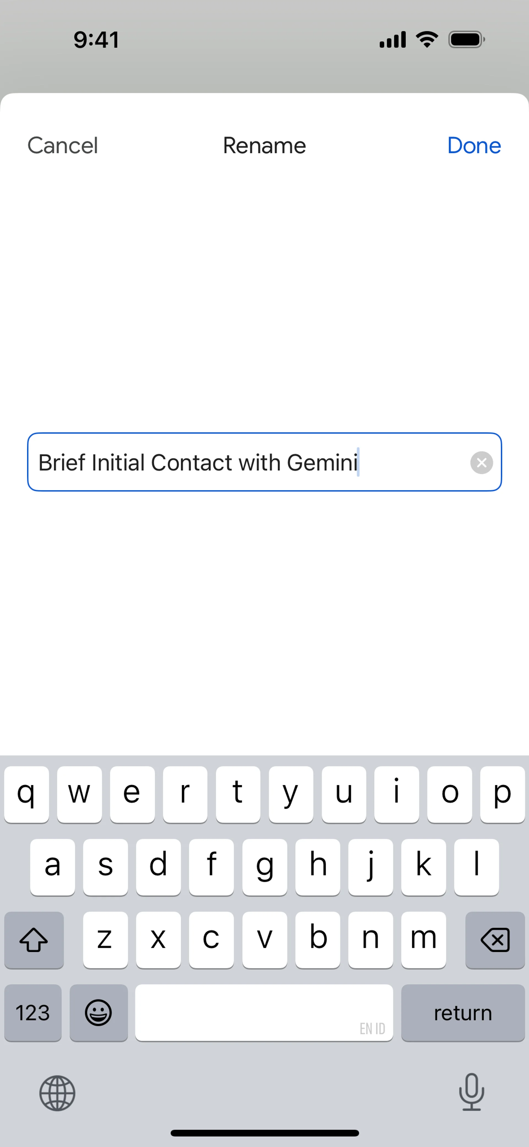Tap the letter t key

pos(238,794)
